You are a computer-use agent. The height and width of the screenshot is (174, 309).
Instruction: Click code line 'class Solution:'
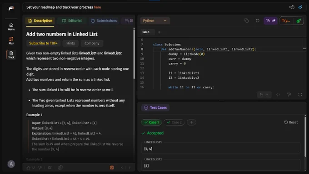point(167,45)
